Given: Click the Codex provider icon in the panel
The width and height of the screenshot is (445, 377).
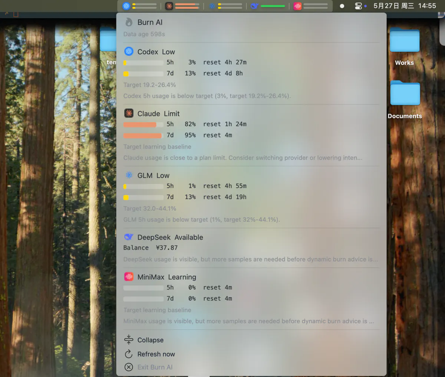Looking at the screenshot, I should 129,51.
